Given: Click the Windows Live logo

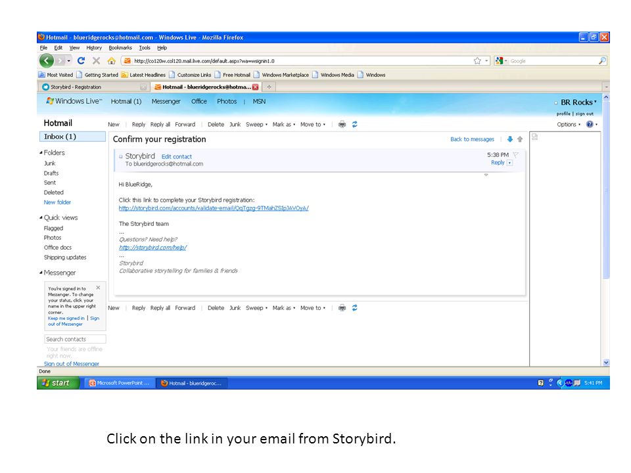Looking at the screenshot, I should [x=74, y=101].
